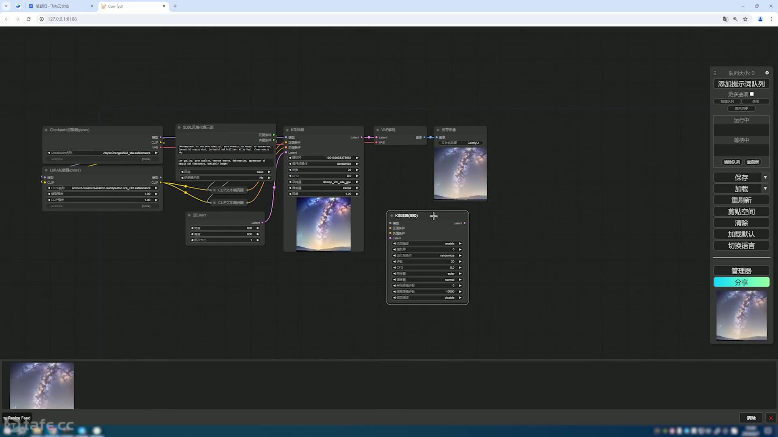Decrease 空Latent 高度 with left arrow
Viewport: 778px width, 437px height.
pyautogui.click(x=192, y=234)
